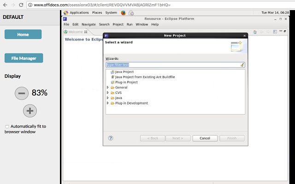Open Eclipse Run menu
The height and width of the screenshot is (184, 295).
[x=130, y=24]
